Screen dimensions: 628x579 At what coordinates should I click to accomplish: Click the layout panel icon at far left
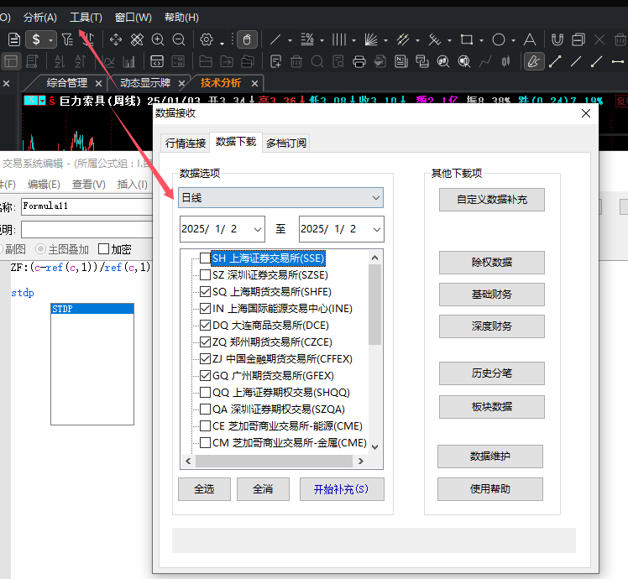coord(11,61)
